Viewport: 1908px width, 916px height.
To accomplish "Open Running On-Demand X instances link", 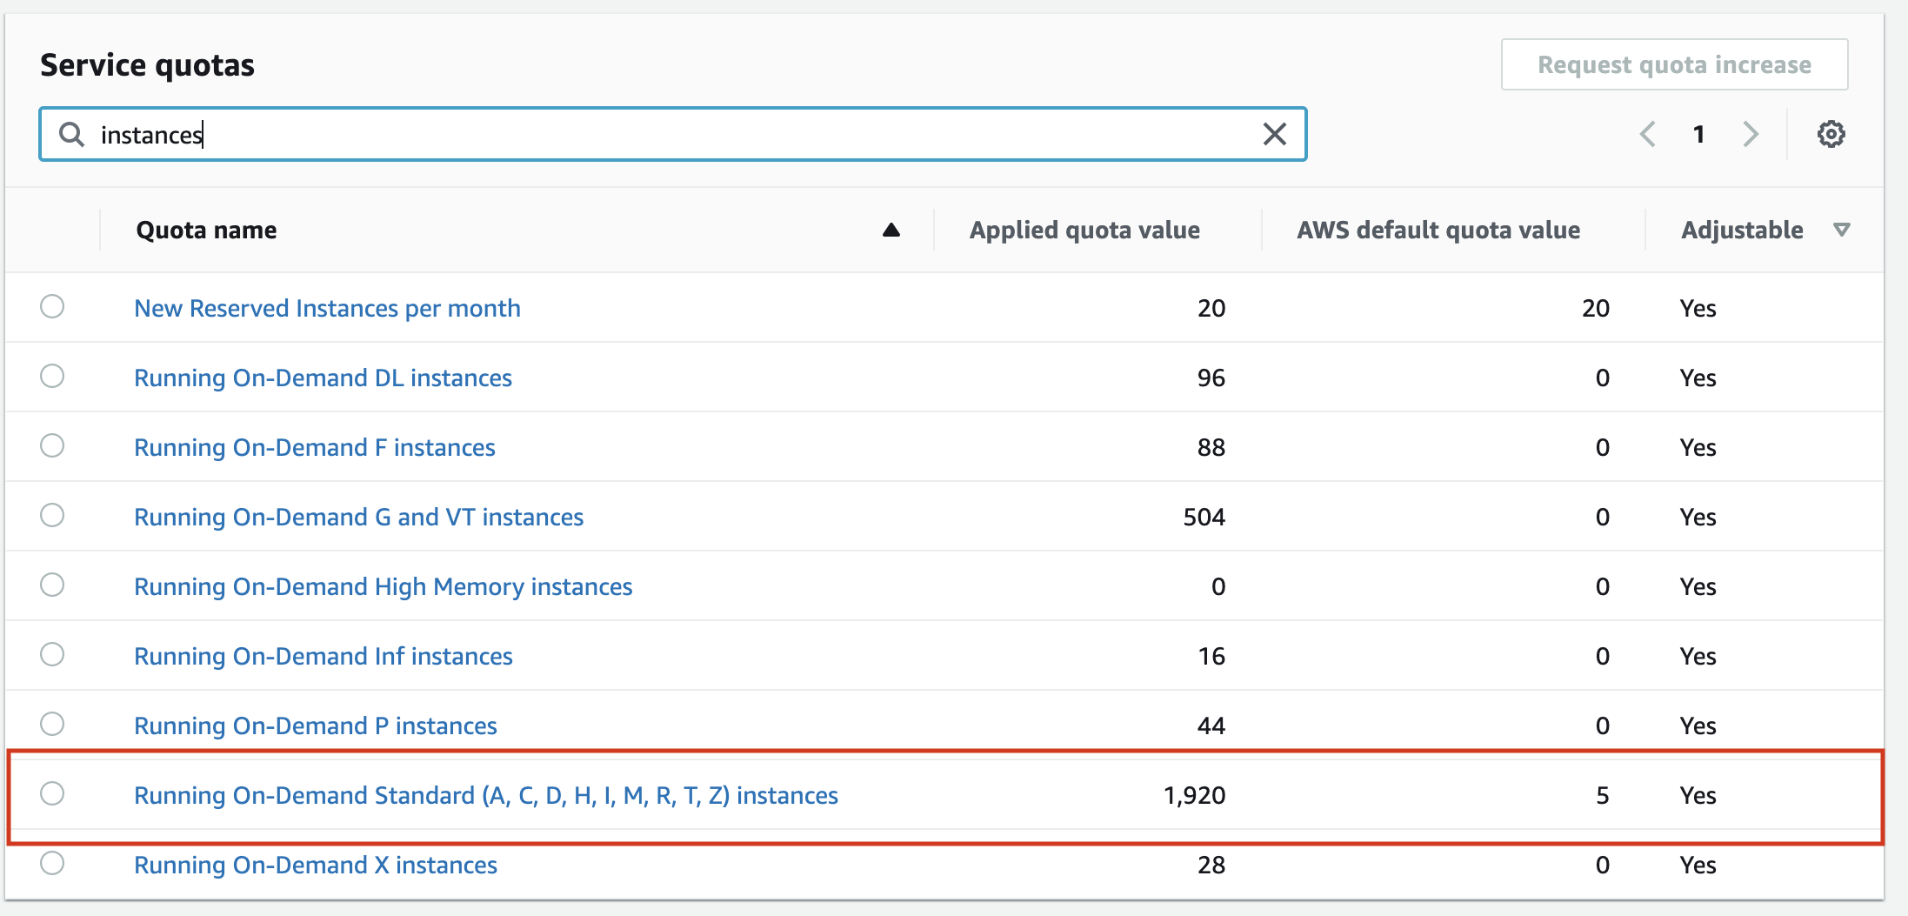I will pos(316,866).
